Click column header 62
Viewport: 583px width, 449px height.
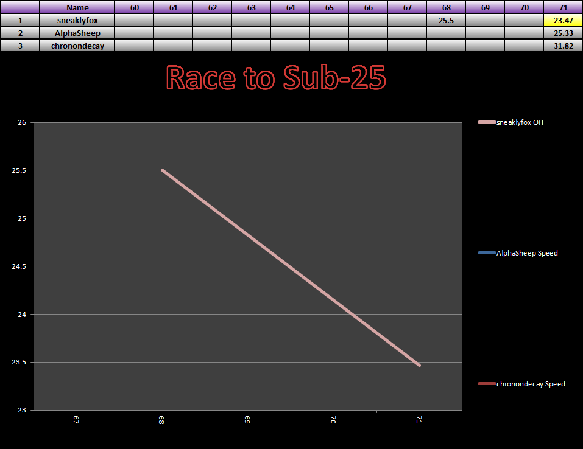point(212,7)
